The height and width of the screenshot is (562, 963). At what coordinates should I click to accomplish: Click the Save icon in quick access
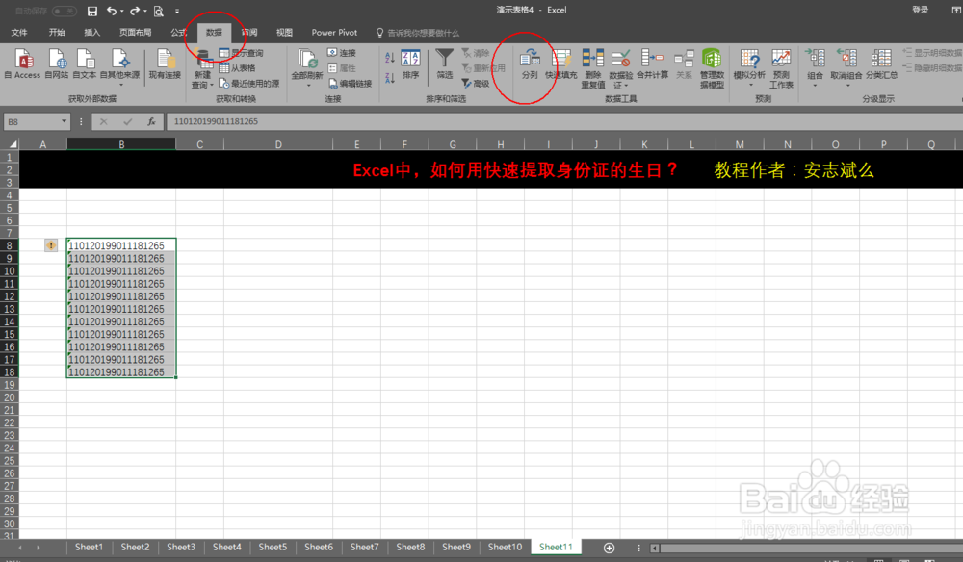pos(92,11)
